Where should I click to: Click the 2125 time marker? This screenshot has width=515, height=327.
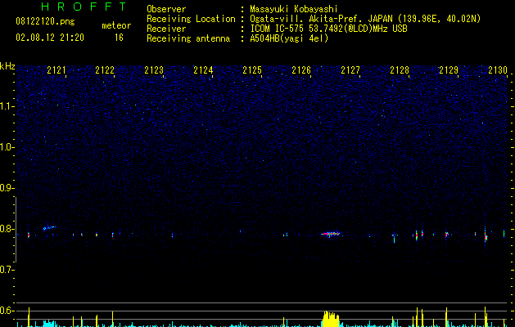[252, 70]
